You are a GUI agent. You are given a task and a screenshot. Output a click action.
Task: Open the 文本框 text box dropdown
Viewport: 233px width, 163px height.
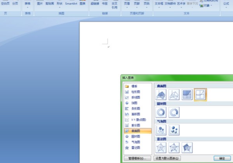point(159,4)
